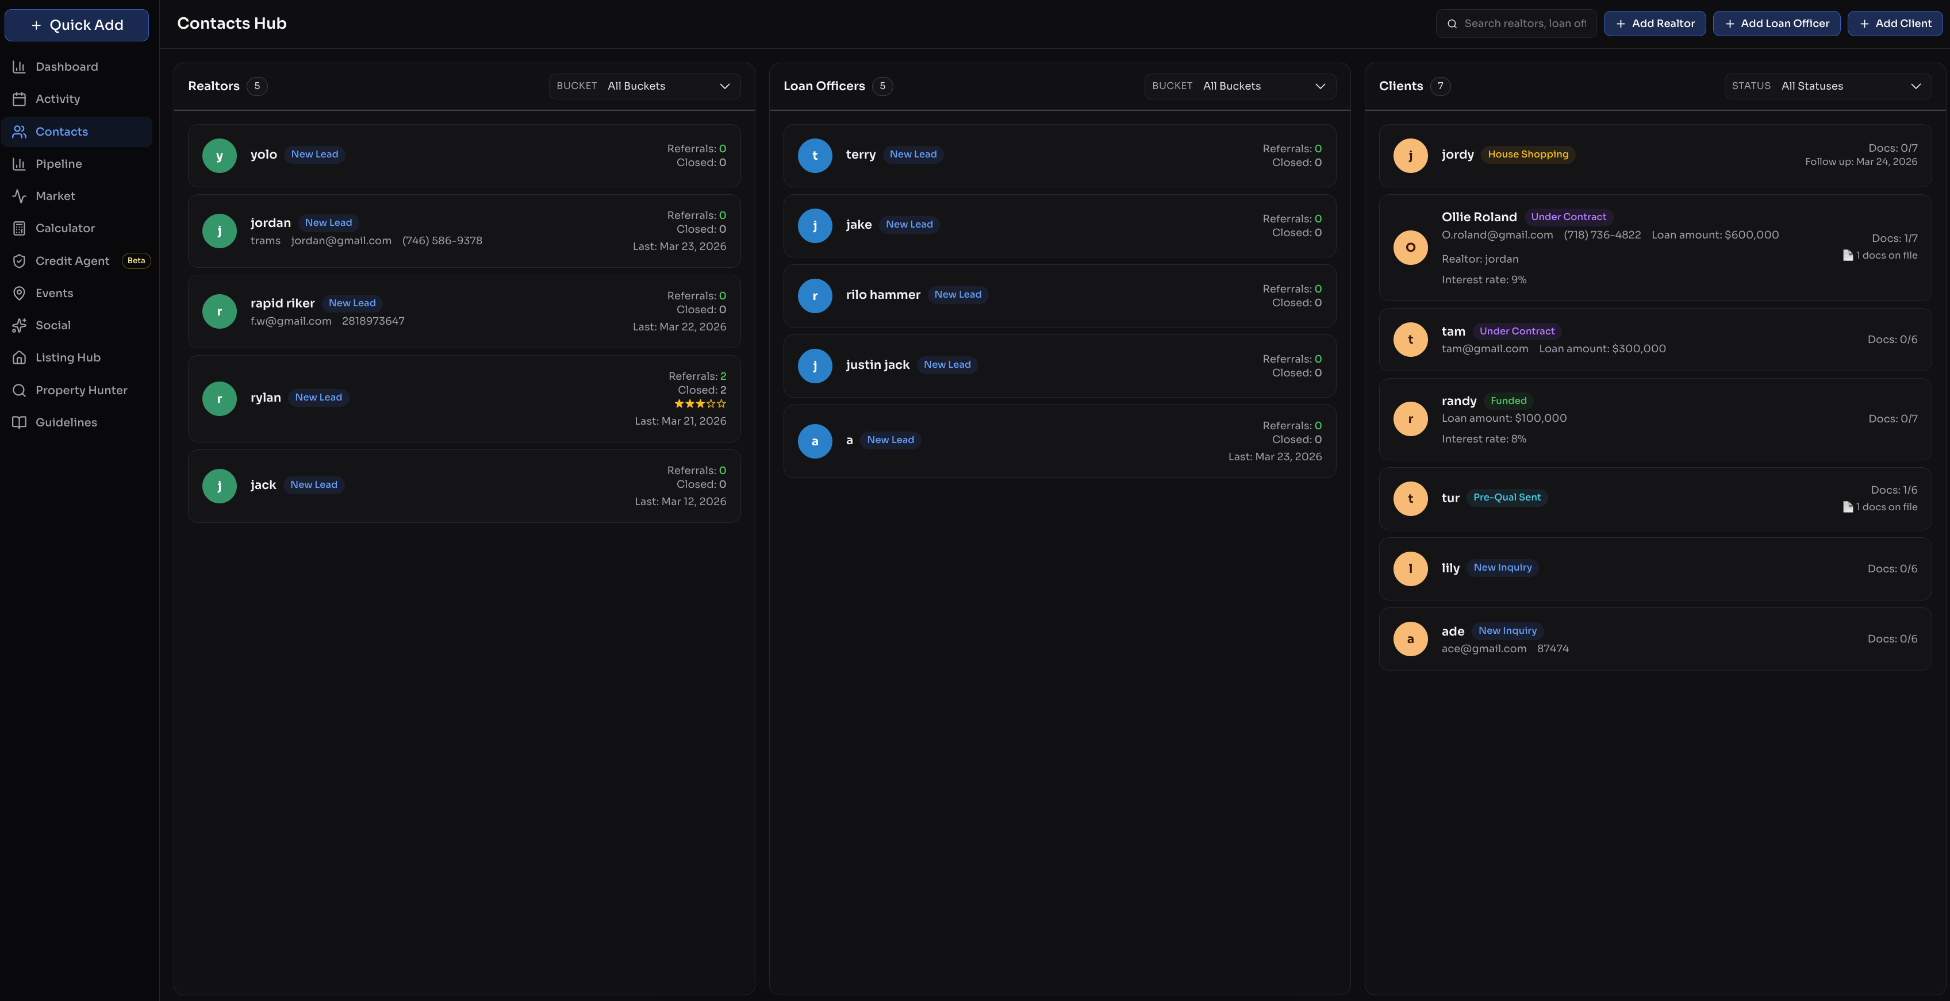Click the Add Realtor button

[1655, 24]
